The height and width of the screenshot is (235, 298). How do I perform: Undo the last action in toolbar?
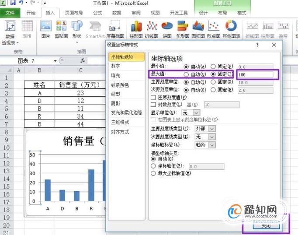point(21,3)
